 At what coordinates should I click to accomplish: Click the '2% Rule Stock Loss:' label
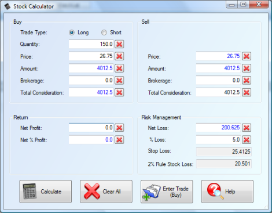click(171, 164)
